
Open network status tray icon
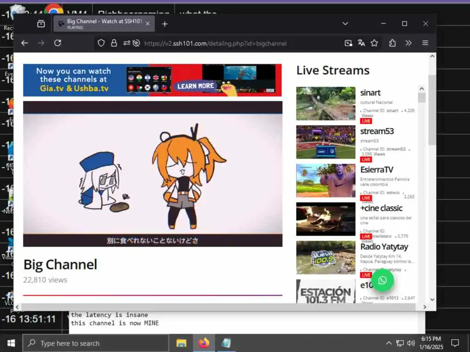point(400,343)
